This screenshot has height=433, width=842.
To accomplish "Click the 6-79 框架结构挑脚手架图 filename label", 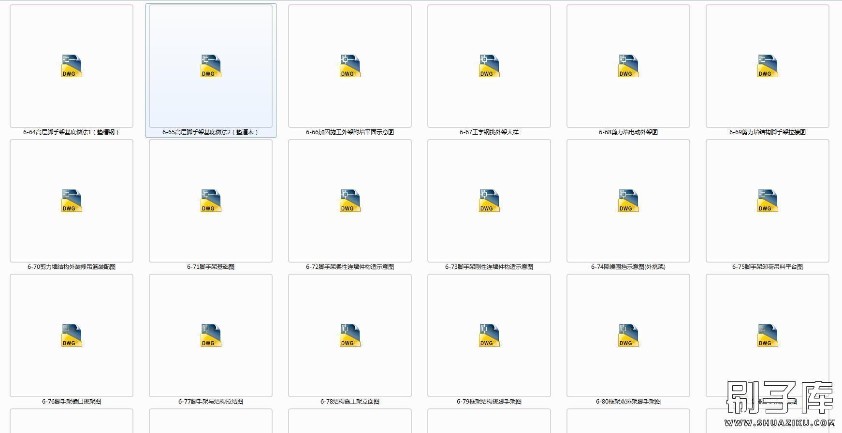I will click(x=489, y=402).
